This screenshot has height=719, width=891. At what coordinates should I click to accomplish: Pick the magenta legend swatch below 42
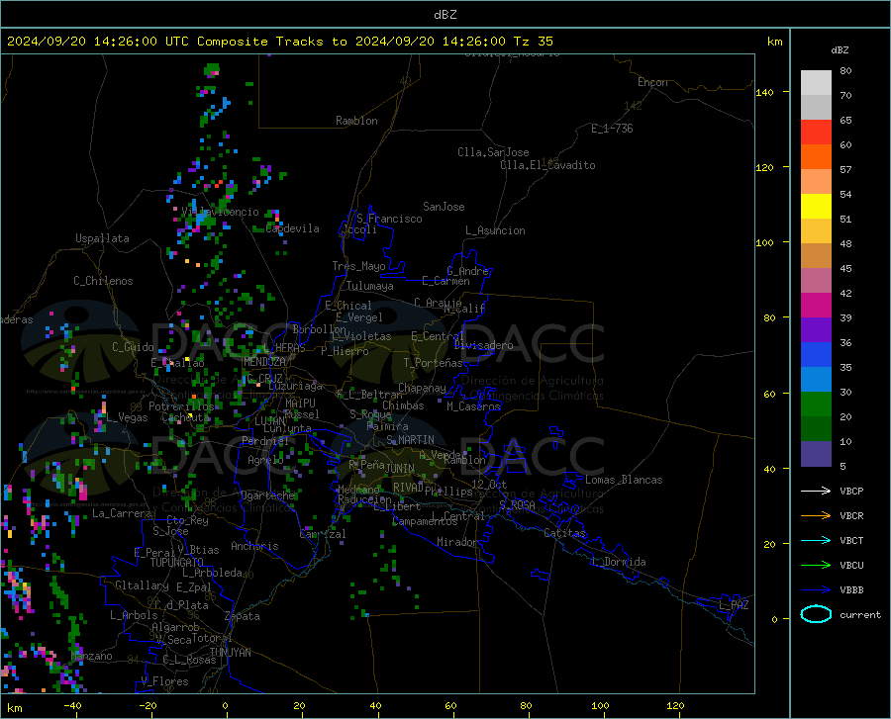(816, 306)
